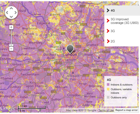Click the Wembley label on the map
The height and width of the screenshot is (114, 140).
[x=35, y=43]
